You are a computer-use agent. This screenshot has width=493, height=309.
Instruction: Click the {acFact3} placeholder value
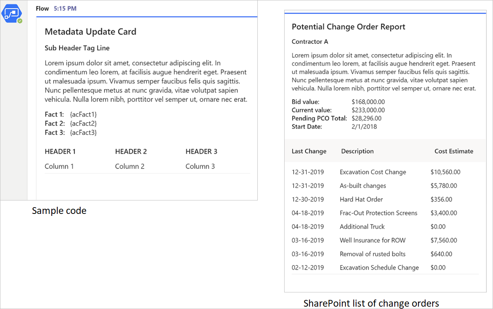pos(83,133)
